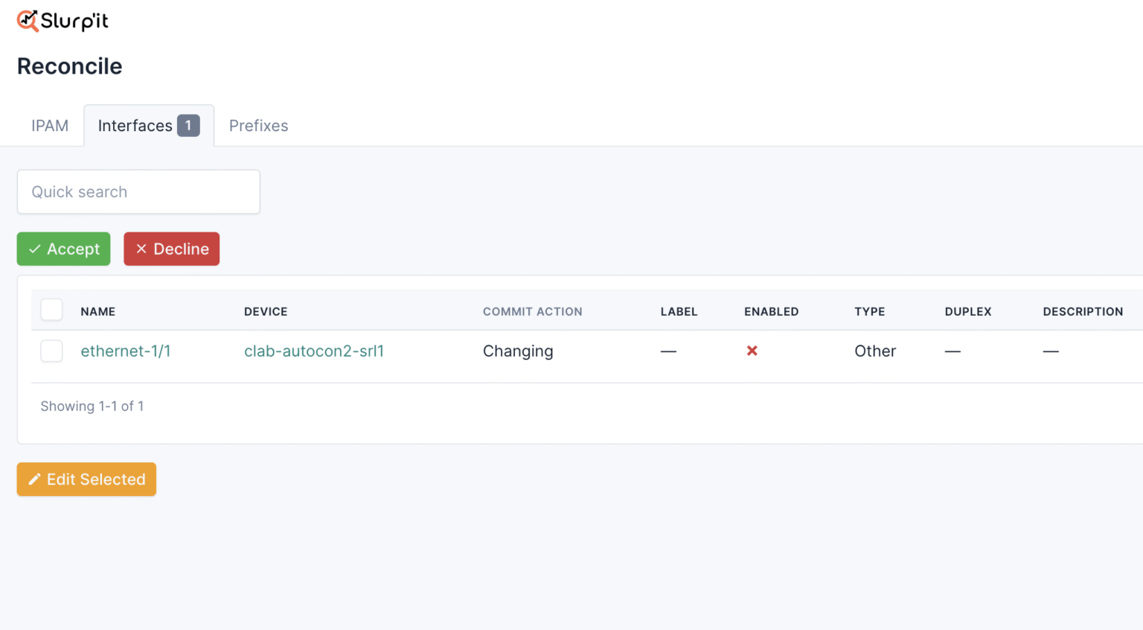Click the Slurp'it logo
The width and height of the screenshot is (1143, 630).
pyautogui.click(x=62, y=21)
